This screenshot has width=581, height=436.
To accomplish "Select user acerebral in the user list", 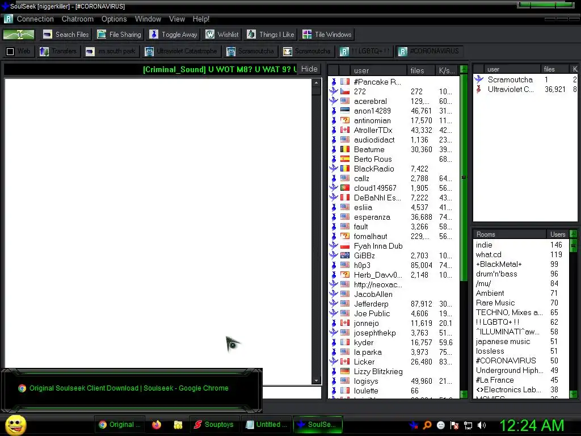I will coord(394,101).
